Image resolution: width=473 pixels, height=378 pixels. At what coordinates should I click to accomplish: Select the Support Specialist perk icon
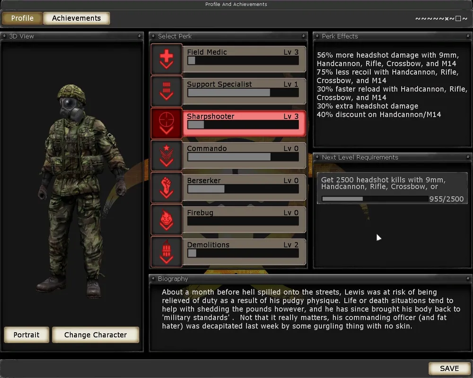pos(166,91)
